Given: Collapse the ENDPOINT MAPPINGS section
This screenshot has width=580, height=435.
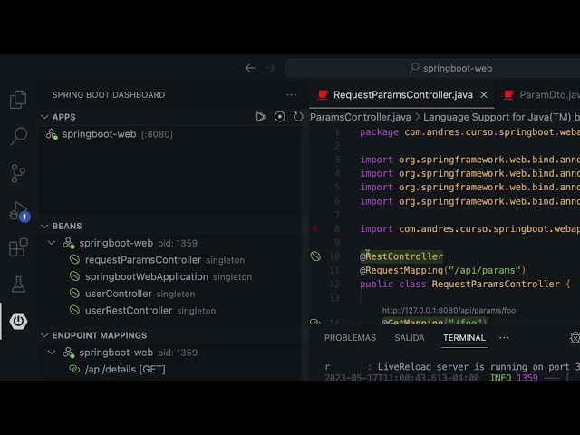Looking at the screenshot, I should pos(44,335).
